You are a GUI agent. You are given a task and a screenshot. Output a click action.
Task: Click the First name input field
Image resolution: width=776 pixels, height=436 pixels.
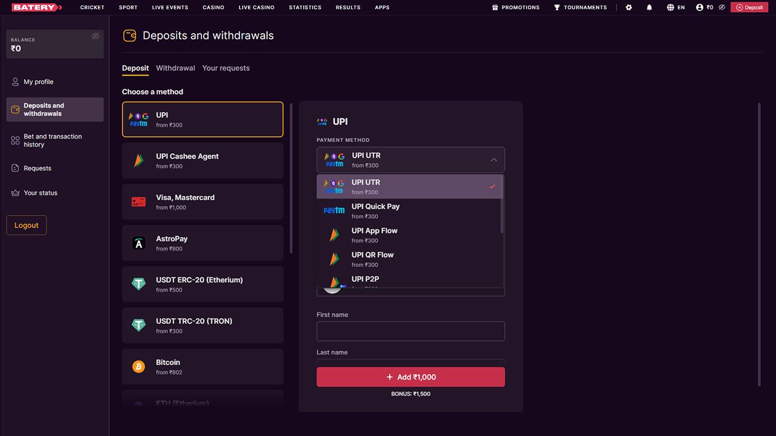[x=410, y=331]
